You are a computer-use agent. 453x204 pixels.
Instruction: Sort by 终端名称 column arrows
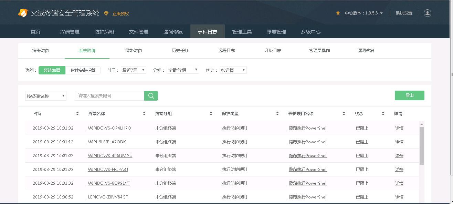pos(144,114)
